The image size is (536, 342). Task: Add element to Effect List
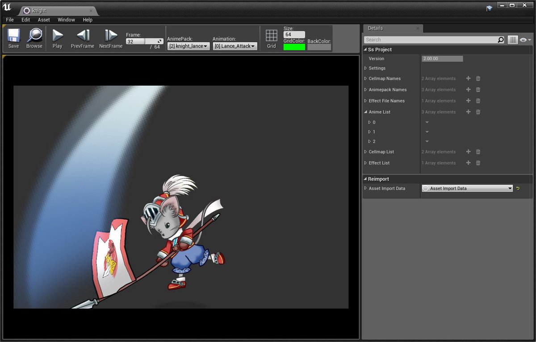(x=468, y=163)
